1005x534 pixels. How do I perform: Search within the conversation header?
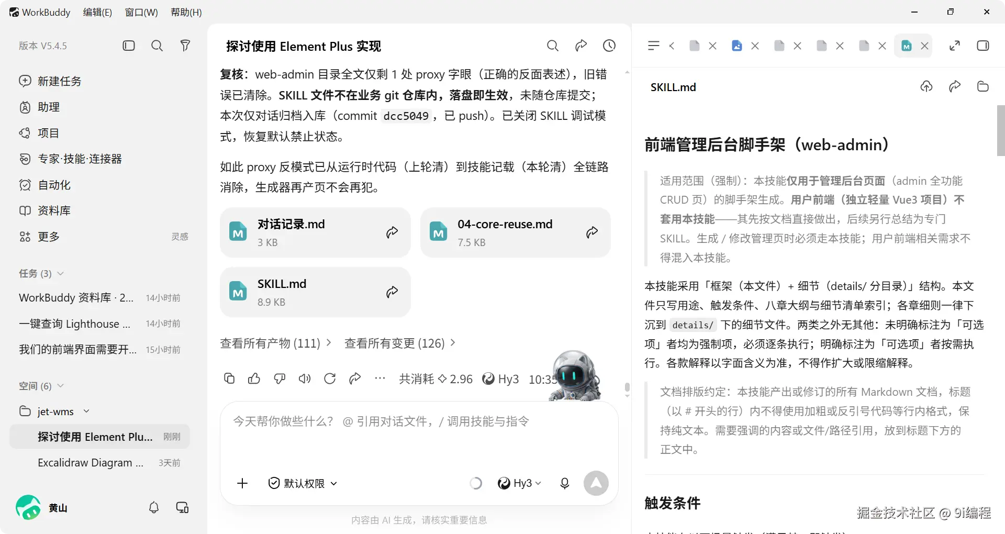553,46
